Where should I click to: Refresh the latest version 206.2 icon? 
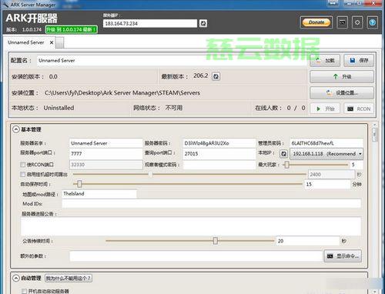(x=216, y=76)
